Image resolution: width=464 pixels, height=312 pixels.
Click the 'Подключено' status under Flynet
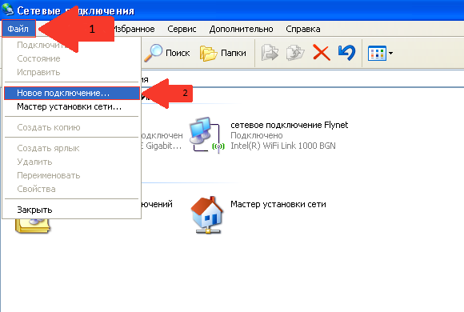257,135
